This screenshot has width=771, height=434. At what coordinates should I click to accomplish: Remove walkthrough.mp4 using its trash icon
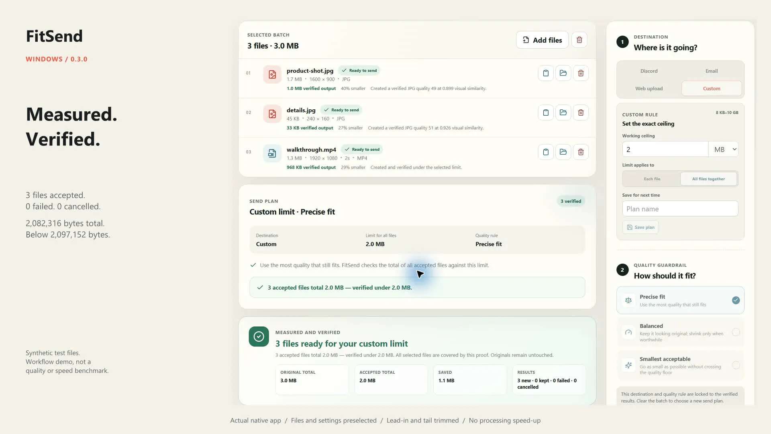tap(581, 152)
